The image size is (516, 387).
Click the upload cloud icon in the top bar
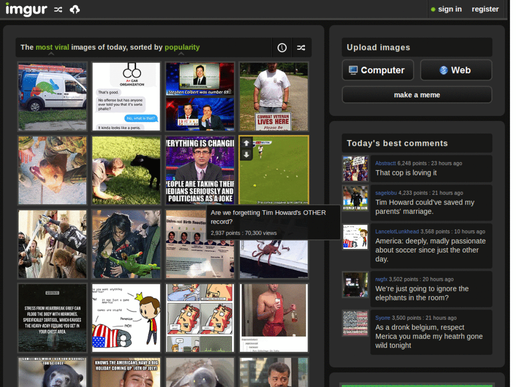point(74,9)
